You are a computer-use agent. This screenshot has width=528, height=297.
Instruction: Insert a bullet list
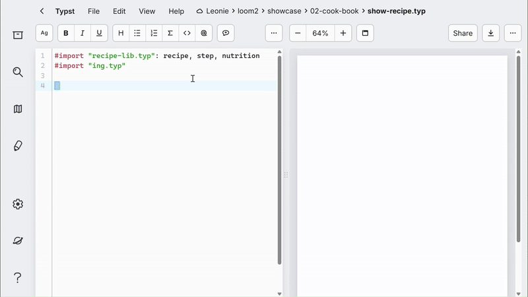point(137,33)
